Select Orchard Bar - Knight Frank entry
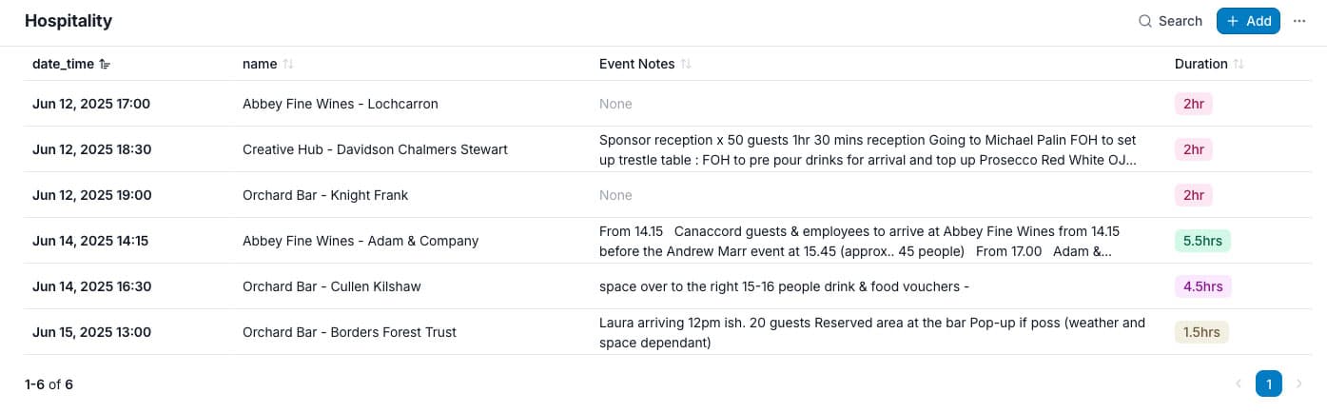 click(663, 195)
